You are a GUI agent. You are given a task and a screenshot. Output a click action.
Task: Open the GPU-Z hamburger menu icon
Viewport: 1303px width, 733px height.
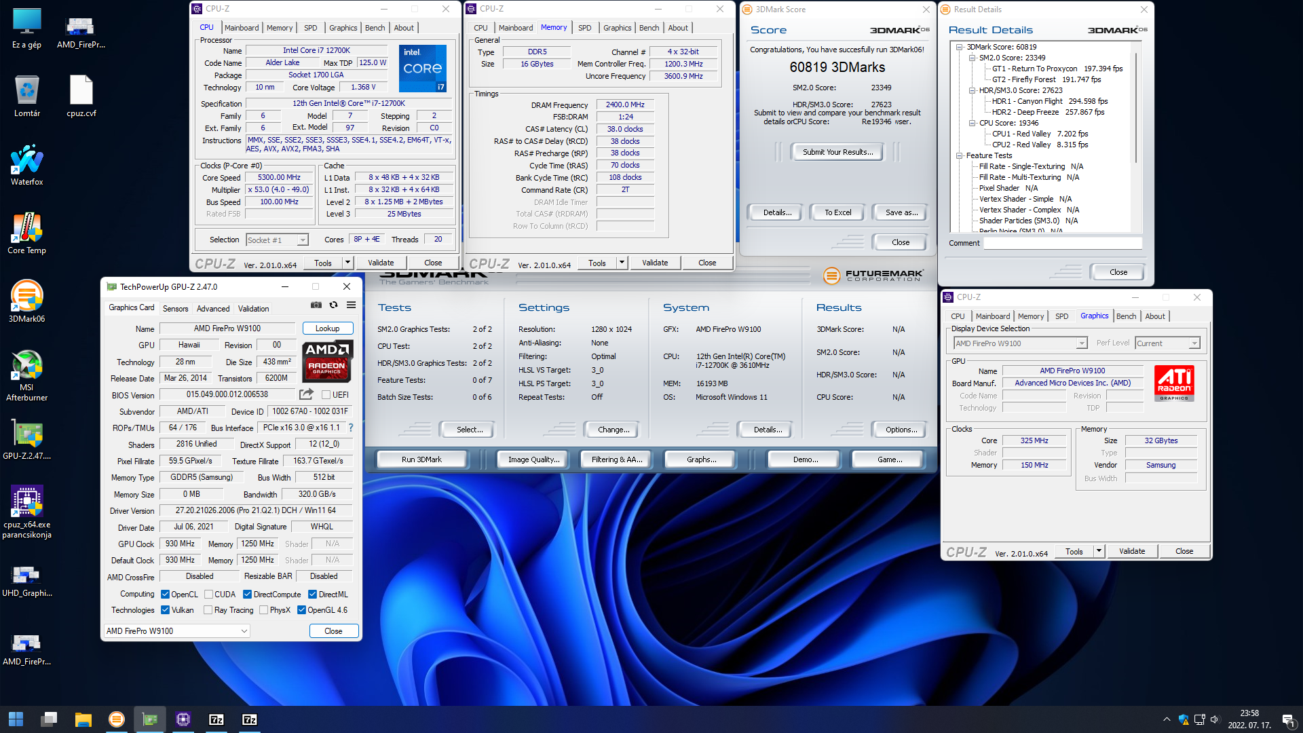tap(351, 305)
